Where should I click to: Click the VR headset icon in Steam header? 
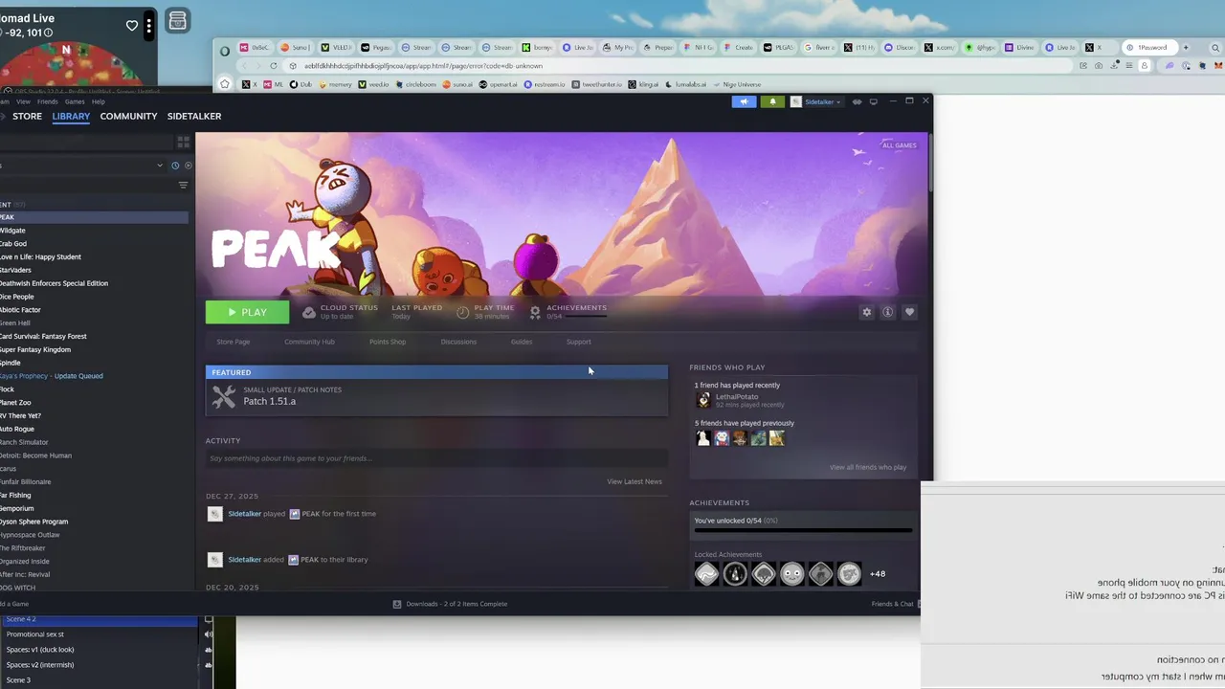[857, 101]
